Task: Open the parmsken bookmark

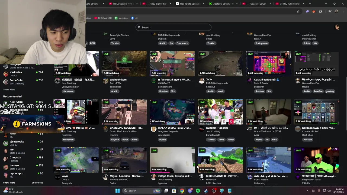Action: click(121, 18)
